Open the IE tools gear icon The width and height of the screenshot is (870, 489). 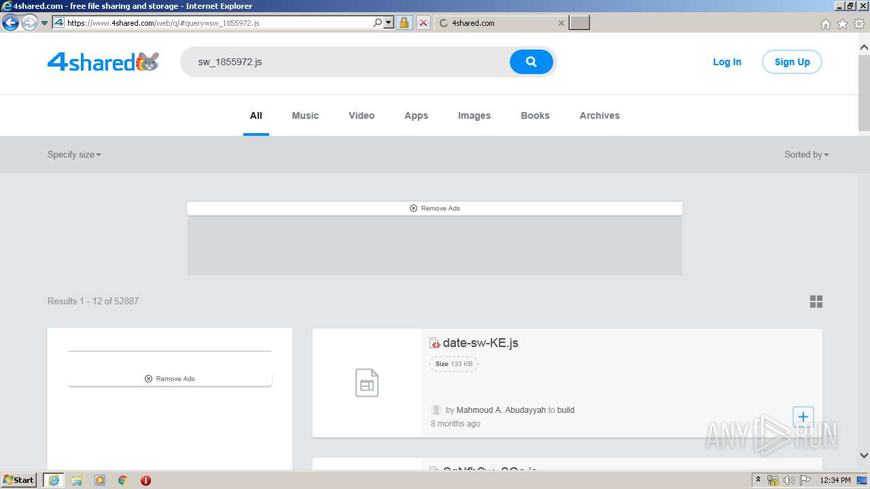pyautogui.click(x=859, y=24)
